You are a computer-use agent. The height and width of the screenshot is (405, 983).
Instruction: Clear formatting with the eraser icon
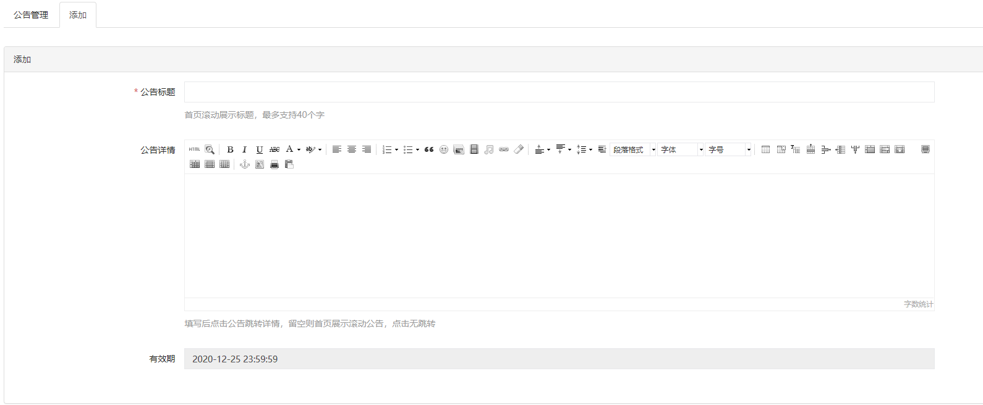tap(518, 149)
